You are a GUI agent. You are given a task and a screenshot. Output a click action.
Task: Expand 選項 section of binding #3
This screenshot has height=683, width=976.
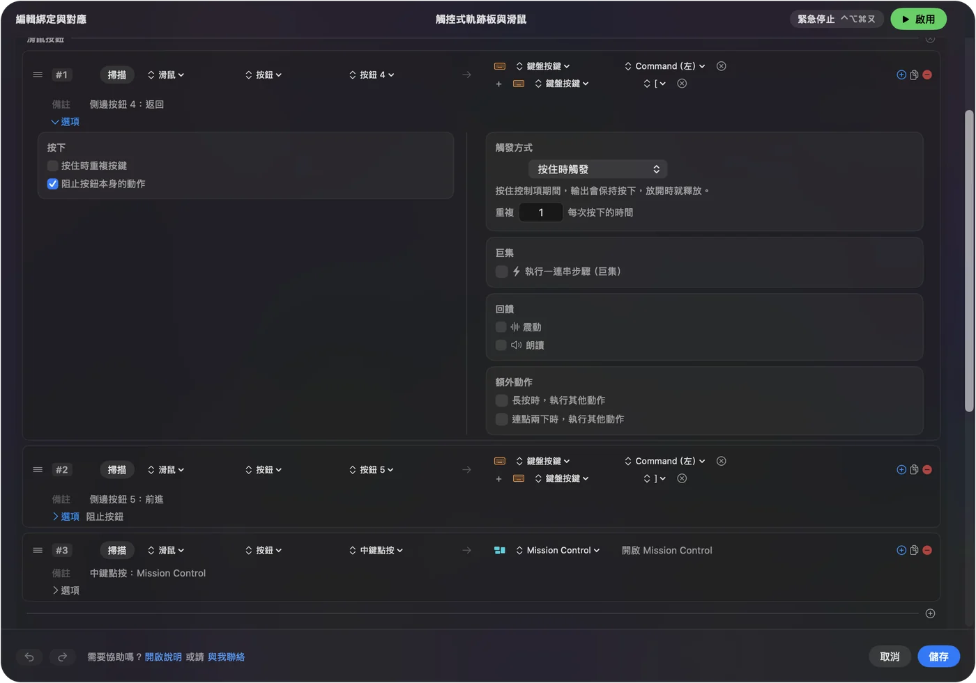[x=66, y=590]
